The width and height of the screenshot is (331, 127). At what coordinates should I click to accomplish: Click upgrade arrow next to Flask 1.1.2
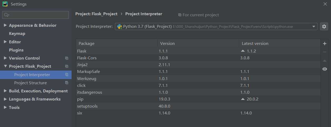(x=243, y=51)
